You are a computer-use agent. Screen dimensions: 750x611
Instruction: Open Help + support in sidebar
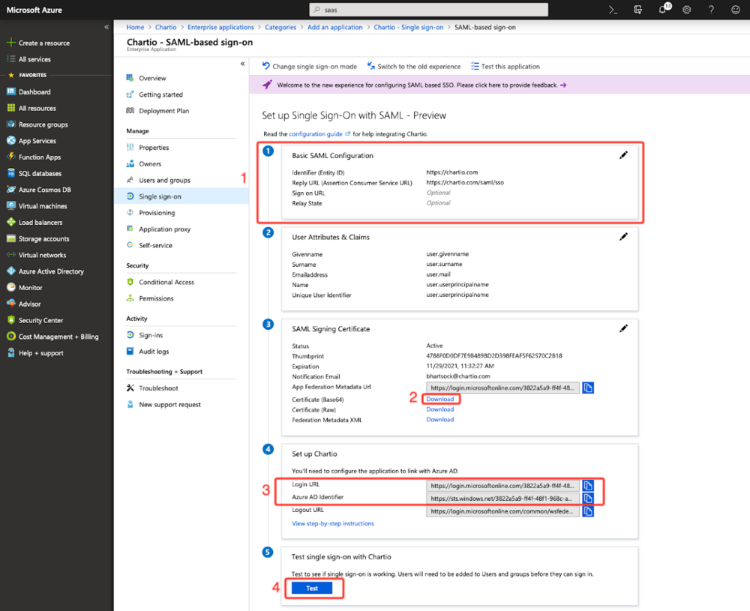(x=40, y=353)
